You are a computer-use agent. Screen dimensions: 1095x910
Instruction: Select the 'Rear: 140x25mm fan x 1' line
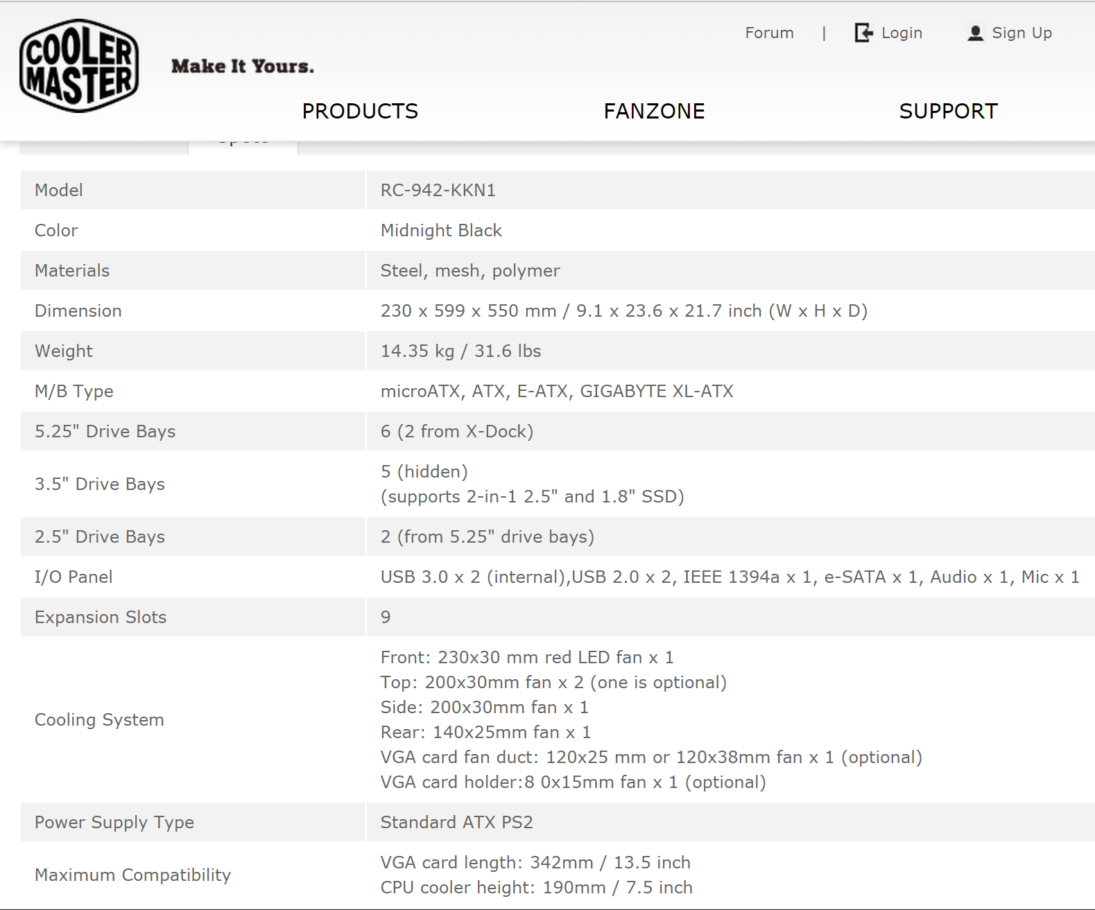click(486, 733)
